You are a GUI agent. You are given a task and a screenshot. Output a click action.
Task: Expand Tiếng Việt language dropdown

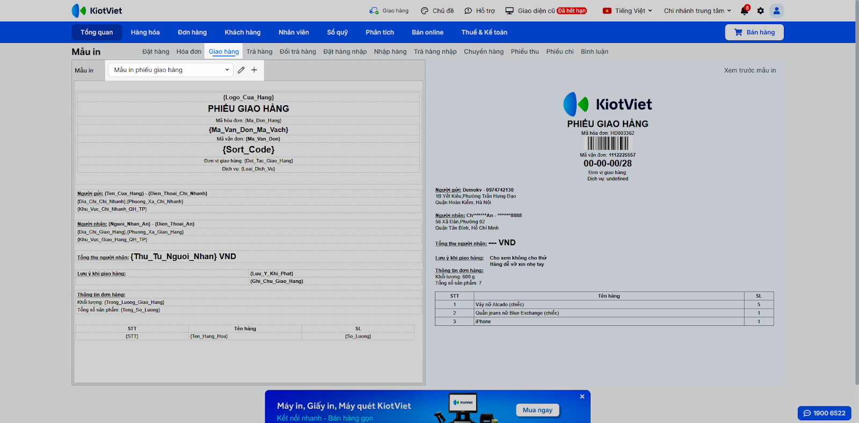pyautogui.click(x=628, y=11)
